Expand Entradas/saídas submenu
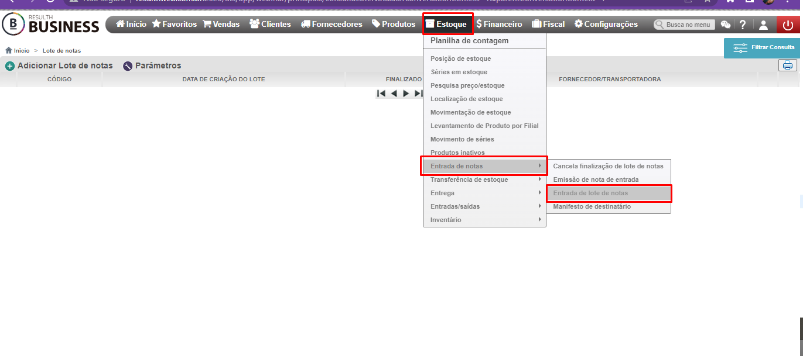Viewport: 803px width, 356px height. [484, 206]
